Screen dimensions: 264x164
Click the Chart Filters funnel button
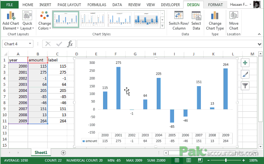[245, 86]
